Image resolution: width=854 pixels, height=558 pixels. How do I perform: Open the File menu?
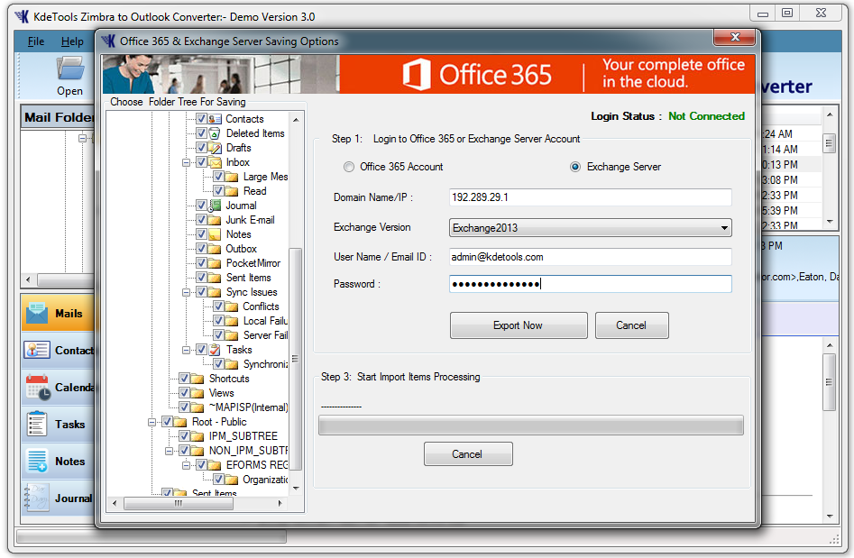(x=36, y=41)
